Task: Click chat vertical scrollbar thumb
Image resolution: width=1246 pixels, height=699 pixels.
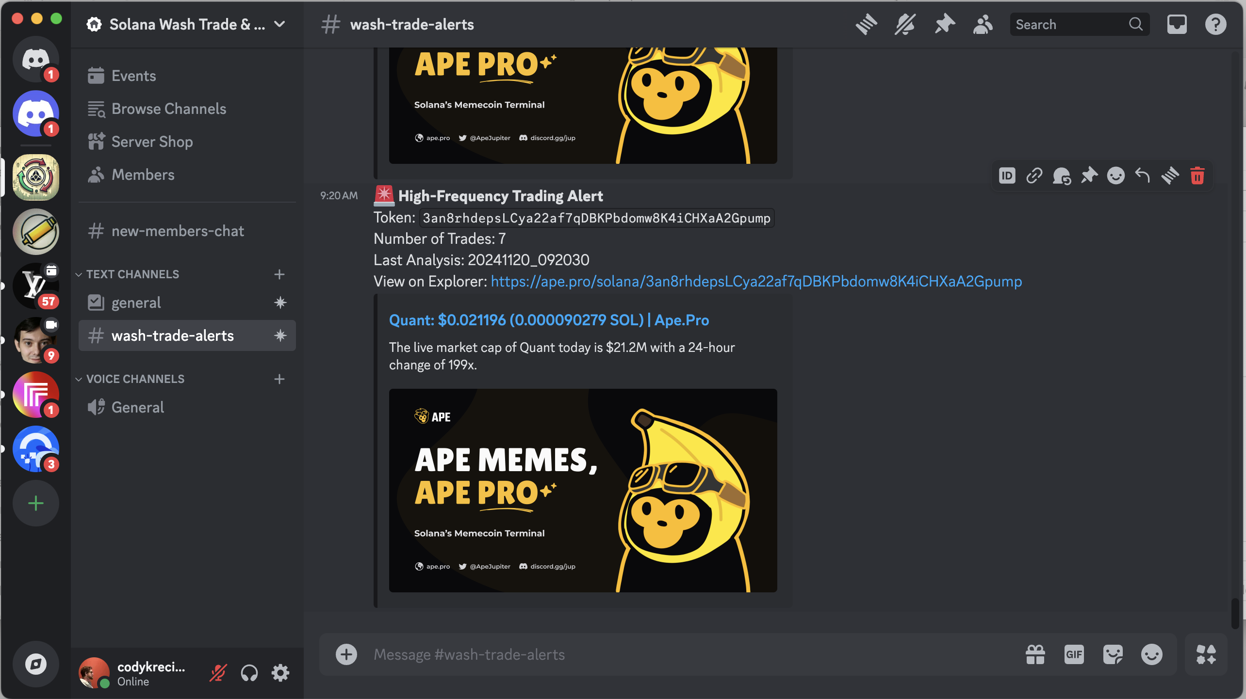Action: [1235, 614]
